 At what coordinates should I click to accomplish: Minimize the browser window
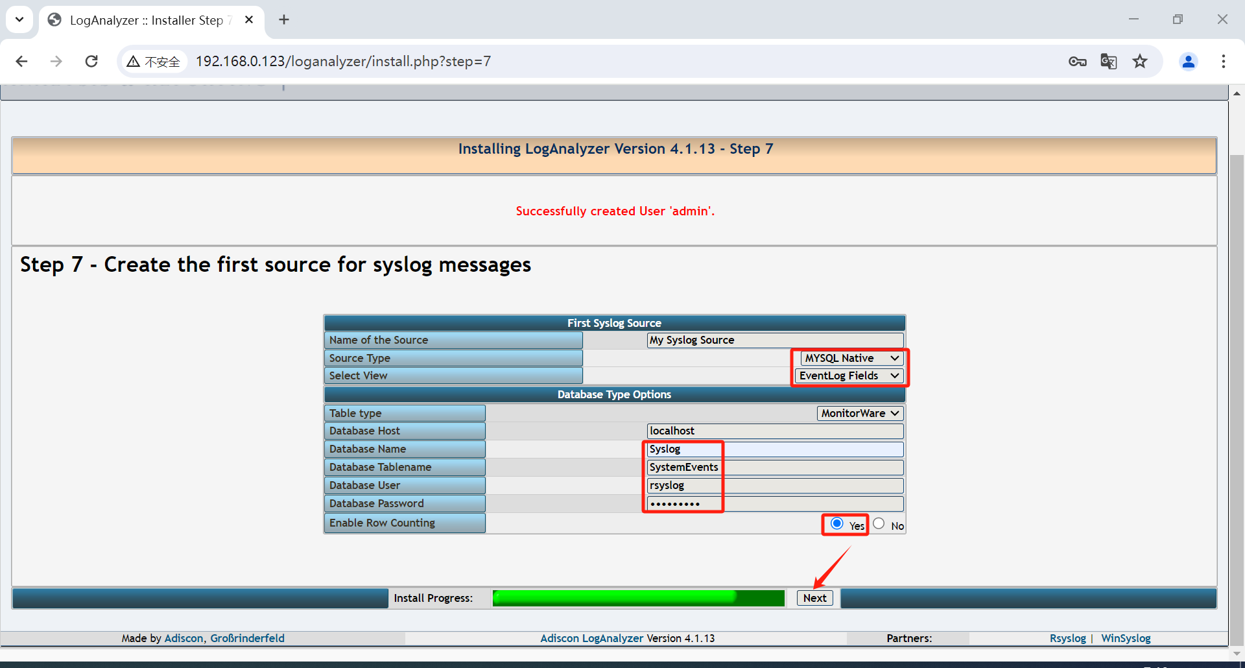tap(1133, 19)
